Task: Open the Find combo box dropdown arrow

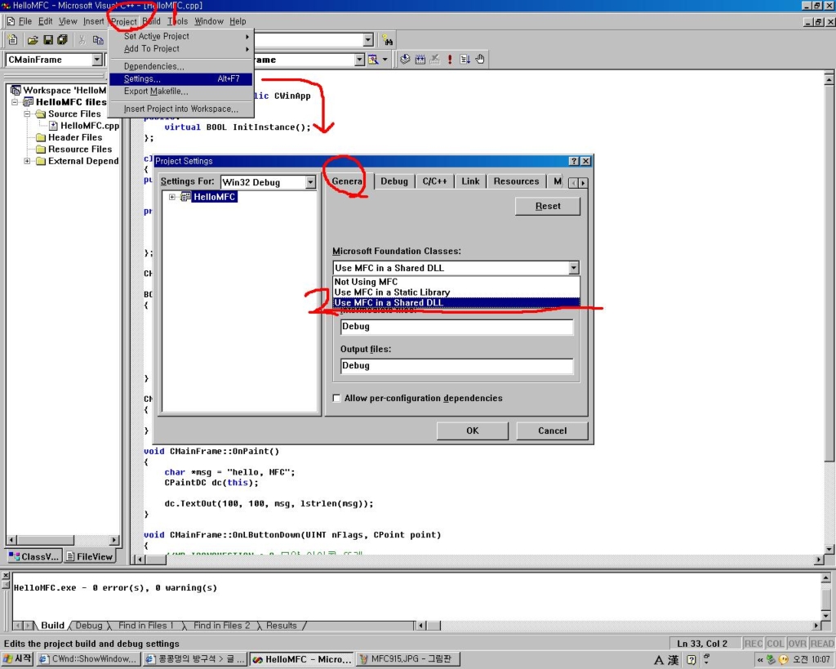Action: click(368, 40)
